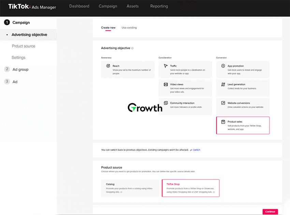Click the Product sales shopping bag icon
The width and height of the screenshot is (290, 215).
coord(223,122)
